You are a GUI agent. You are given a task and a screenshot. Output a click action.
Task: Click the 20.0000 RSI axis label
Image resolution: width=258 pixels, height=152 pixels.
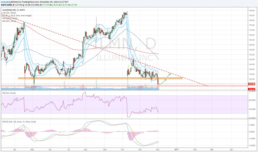click(252, 118)
